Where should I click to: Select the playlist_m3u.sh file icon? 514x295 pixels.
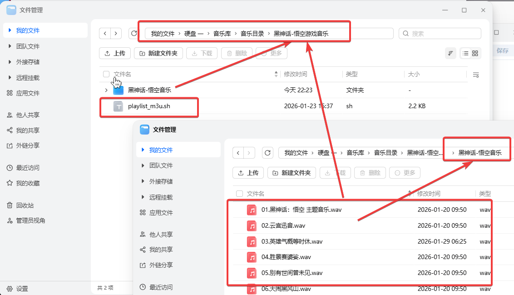tap(119, 106)
